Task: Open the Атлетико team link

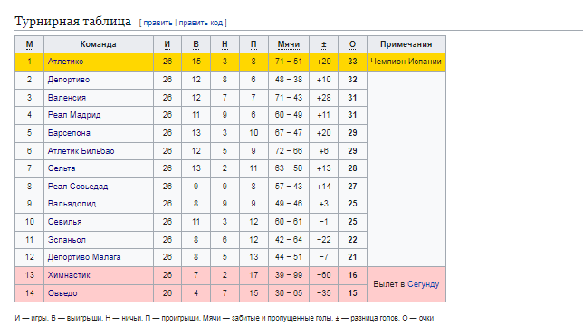Action: tap(65, 62)
